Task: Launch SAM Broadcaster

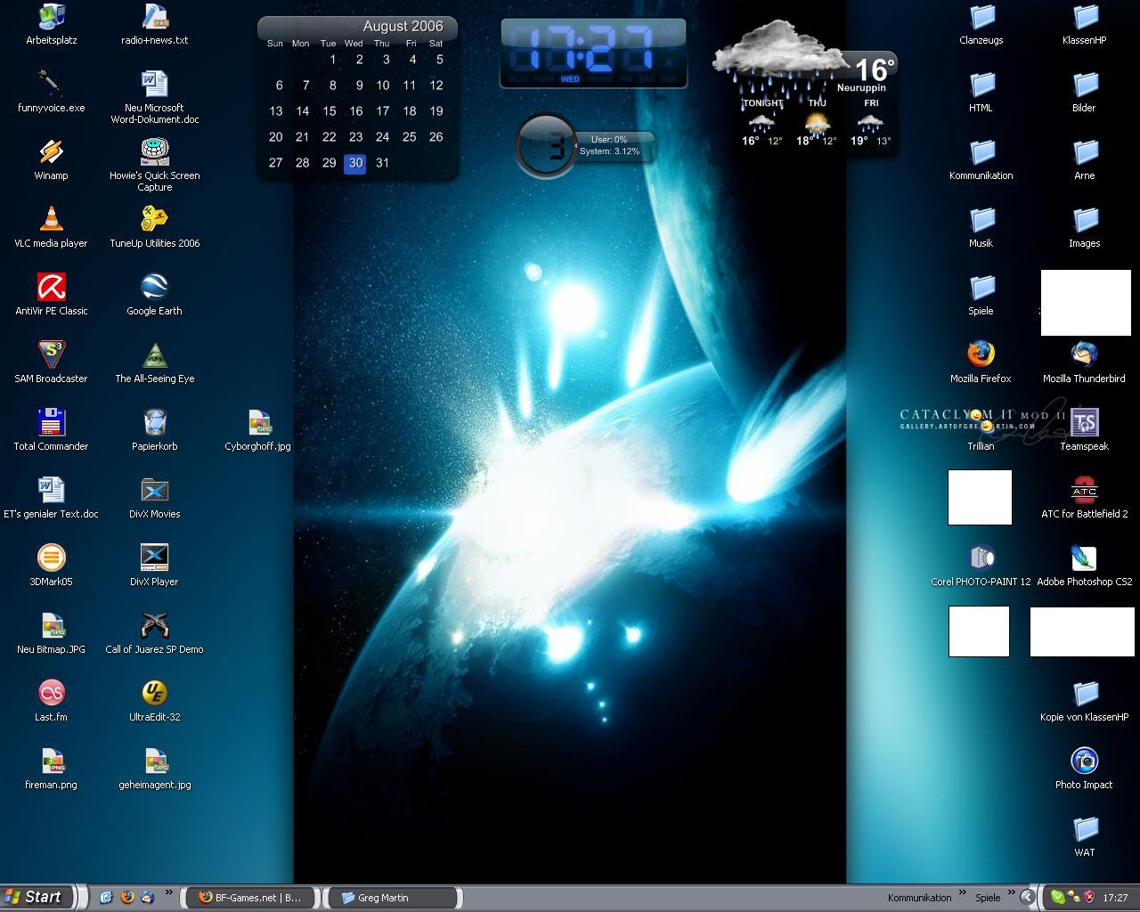Action: [x=51, y=362]
